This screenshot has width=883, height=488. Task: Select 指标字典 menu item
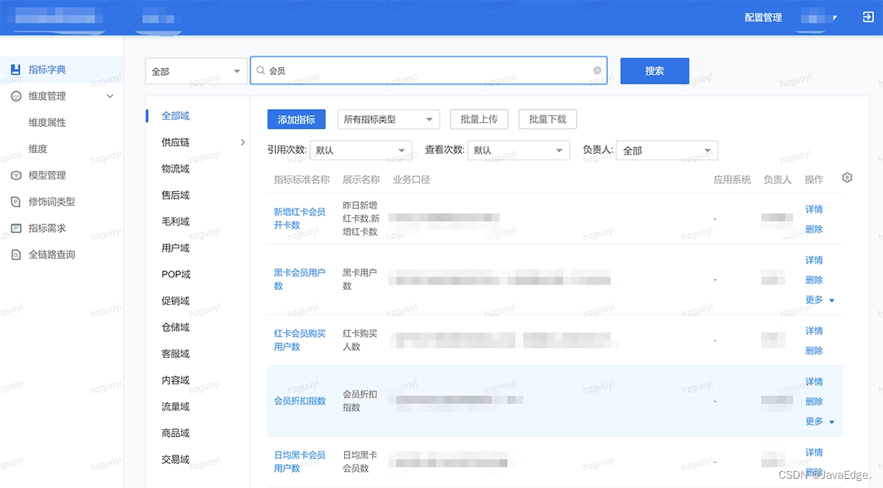(x=47, y=70)
